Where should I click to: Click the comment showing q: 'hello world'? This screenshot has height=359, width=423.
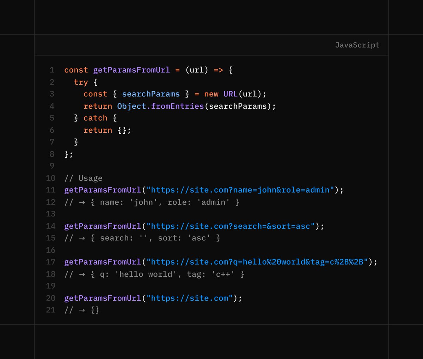[x=154, y=274]
